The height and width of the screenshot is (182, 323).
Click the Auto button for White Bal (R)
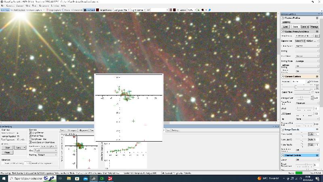[x=310, y=134]
